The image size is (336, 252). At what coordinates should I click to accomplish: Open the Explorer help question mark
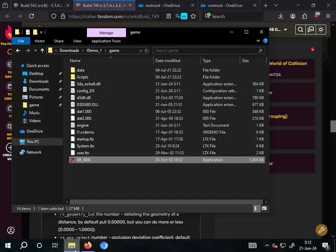[265, 41]
